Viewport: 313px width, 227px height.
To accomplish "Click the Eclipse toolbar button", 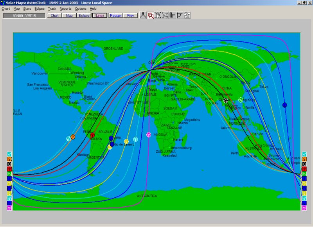I will tap(83, 16).
